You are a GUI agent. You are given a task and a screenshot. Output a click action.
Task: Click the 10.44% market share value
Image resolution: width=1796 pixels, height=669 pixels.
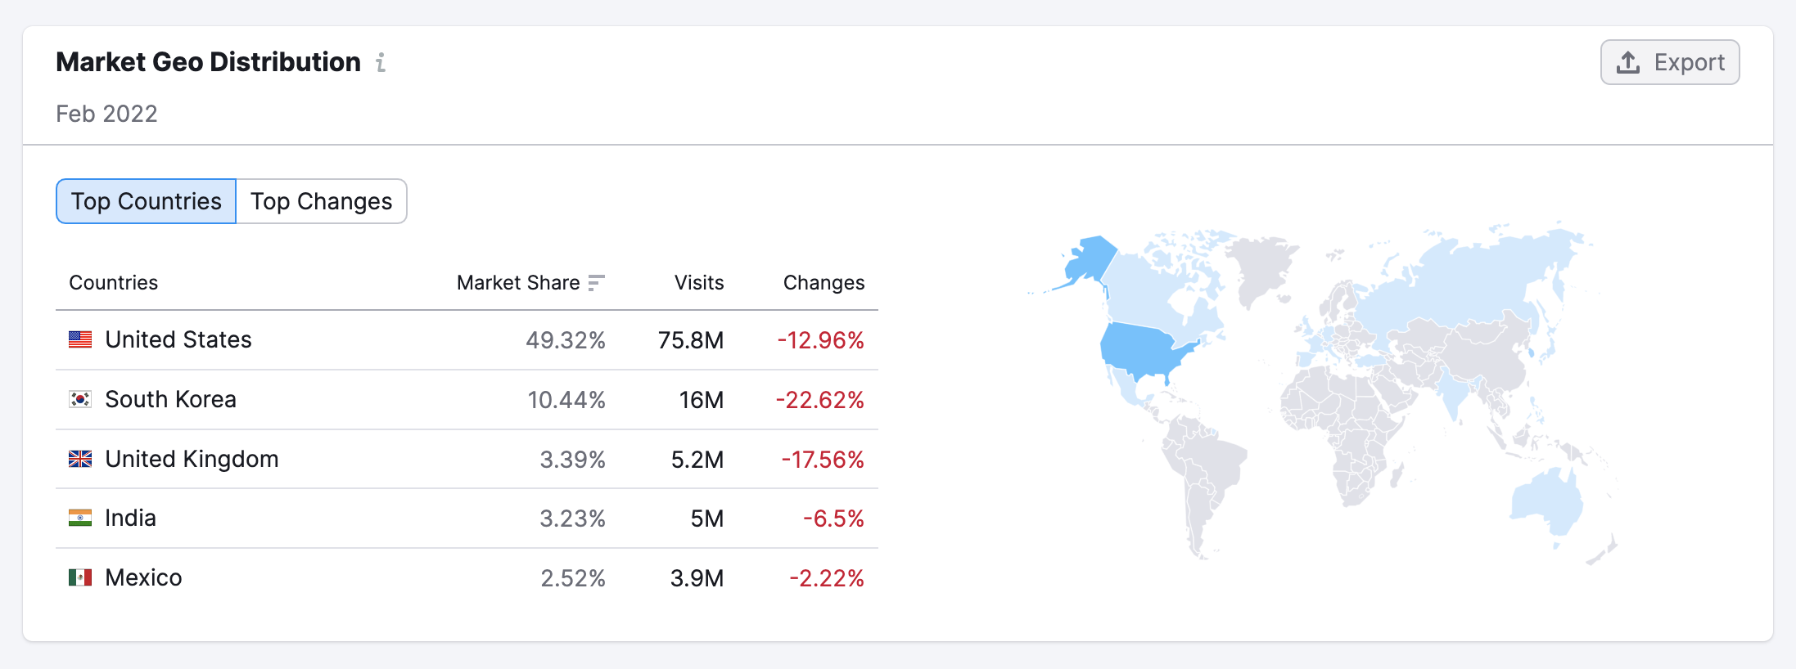(566, 400)
